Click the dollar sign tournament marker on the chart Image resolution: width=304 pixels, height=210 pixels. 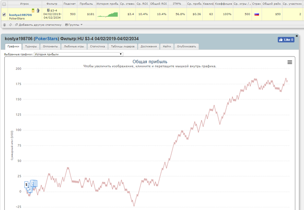click(x=26, y=185)
